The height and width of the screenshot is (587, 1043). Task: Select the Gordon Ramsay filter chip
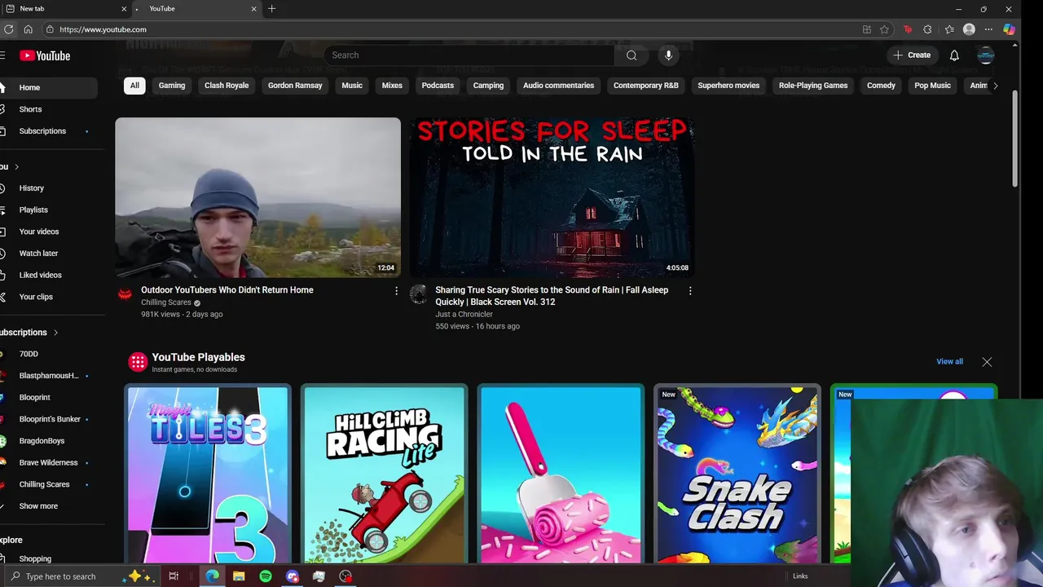pos(295,86)
